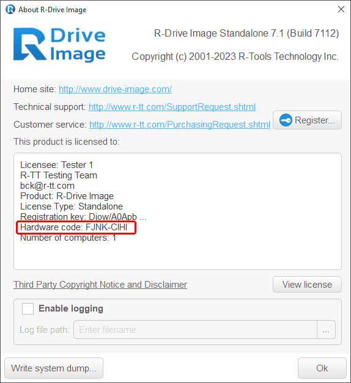Open Third Party Copyright Notice and Disclaimer

[100, 285]
